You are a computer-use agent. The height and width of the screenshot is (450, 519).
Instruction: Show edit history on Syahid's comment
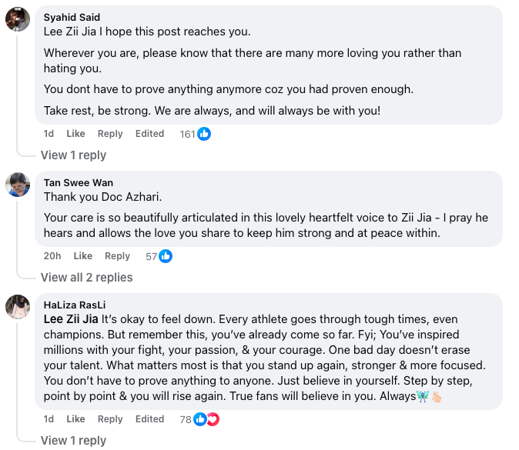pyautogui.click(x=149, y=134)
